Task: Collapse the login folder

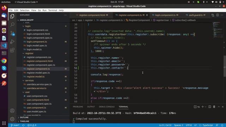Action: (43, 26)
